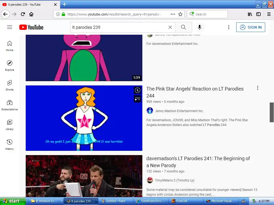Open the Firefox hamburger menu
The image size is (274, 205).
(x=269, y=14)
